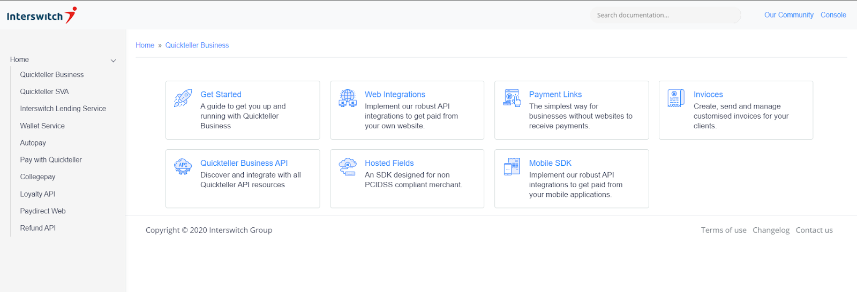Open the Web Integrations link

coord(395,94)
